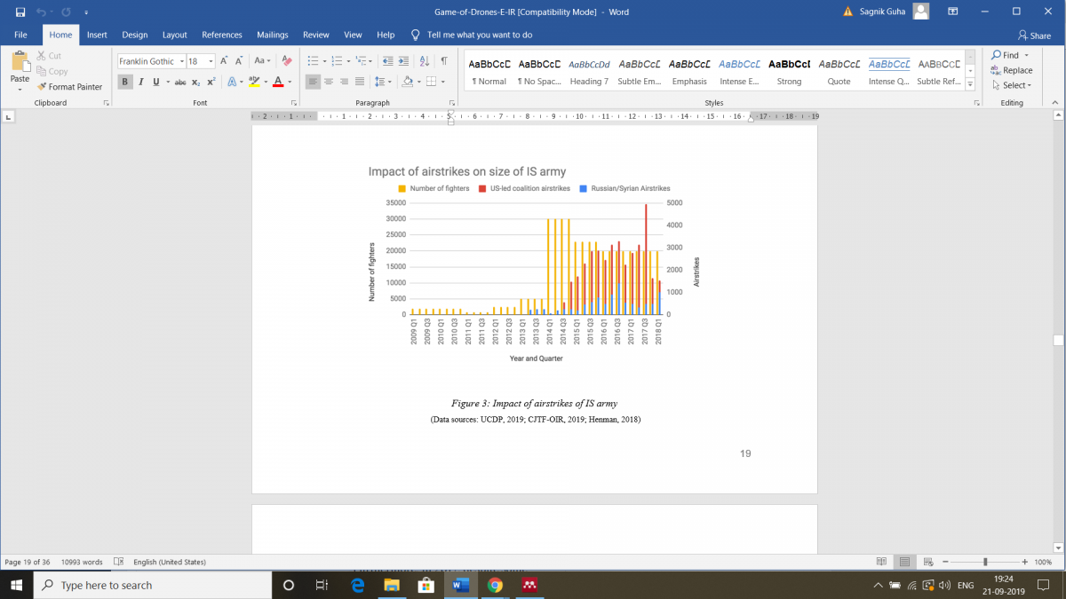
Task: Apply red Font Color button
Action: click(277, 82)
